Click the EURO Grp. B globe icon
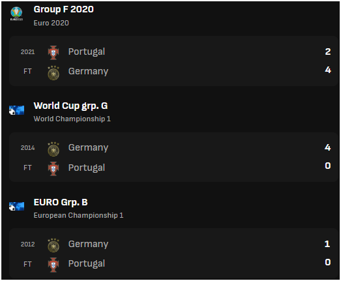341x281 pixels. (x=16, y=207)
